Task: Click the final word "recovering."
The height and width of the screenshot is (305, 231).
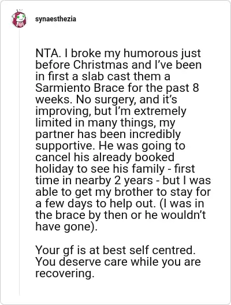Action: tap(65, 273)
